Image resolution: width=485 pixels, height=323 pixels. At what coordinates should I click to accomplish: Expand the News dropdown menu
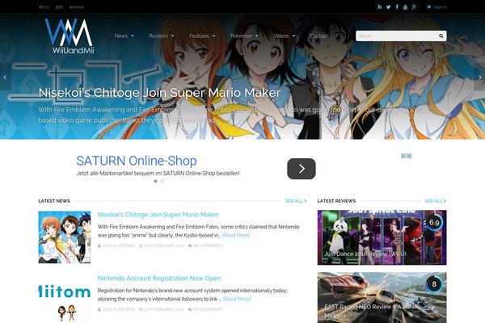coord(124,36)
